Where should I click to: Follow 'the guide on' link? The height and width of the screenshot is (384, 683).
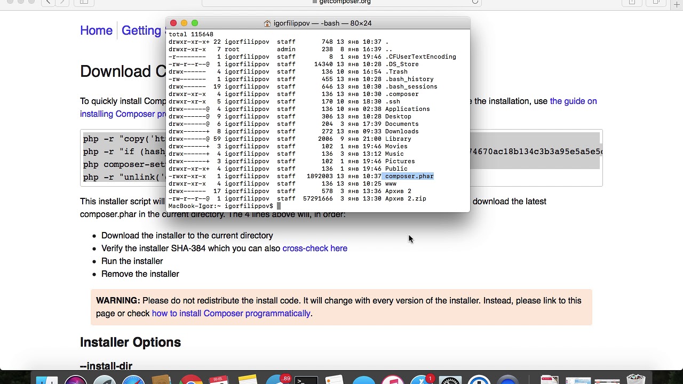point(573,101)
